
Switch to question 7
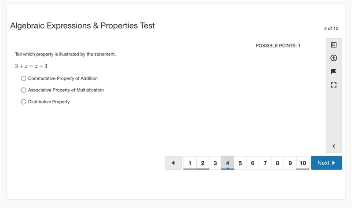[x=265, y=163]
